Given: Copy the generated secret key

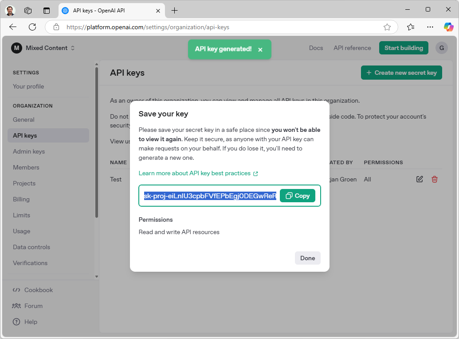Looking at the screenshot, I should [x=298, y=196].
